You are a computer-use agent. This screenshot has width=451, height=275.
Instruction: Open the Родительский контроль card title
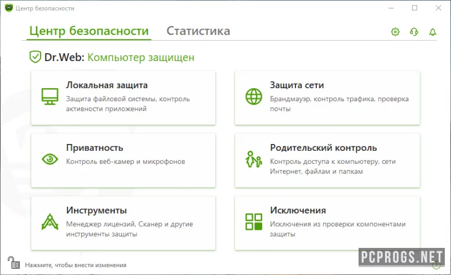[323, 148]
